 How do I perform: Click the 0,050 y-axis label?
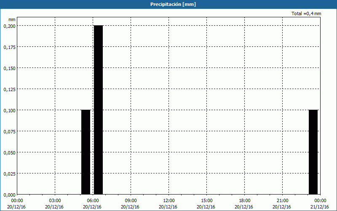9,153
